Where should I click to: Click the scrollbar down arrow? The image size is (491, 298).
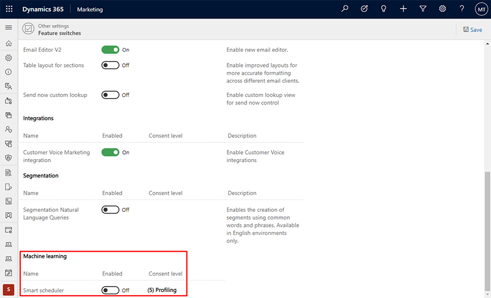click(x=487, y=295)
